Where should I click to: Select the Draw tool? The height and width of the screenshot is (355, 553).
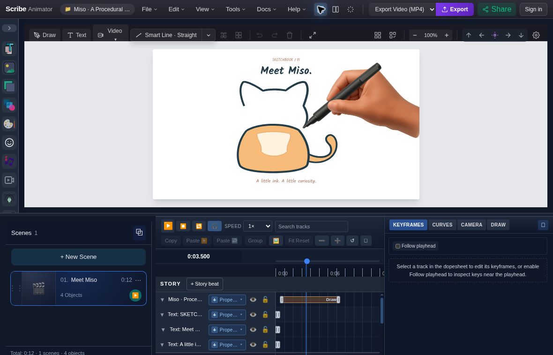click(x=45, y=35)
